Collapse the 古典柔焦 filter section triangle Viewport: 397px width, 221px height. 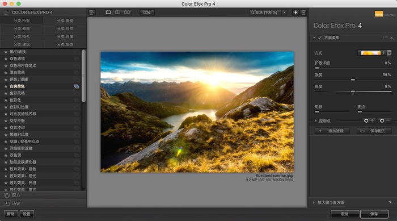click(x=314, y=37)
